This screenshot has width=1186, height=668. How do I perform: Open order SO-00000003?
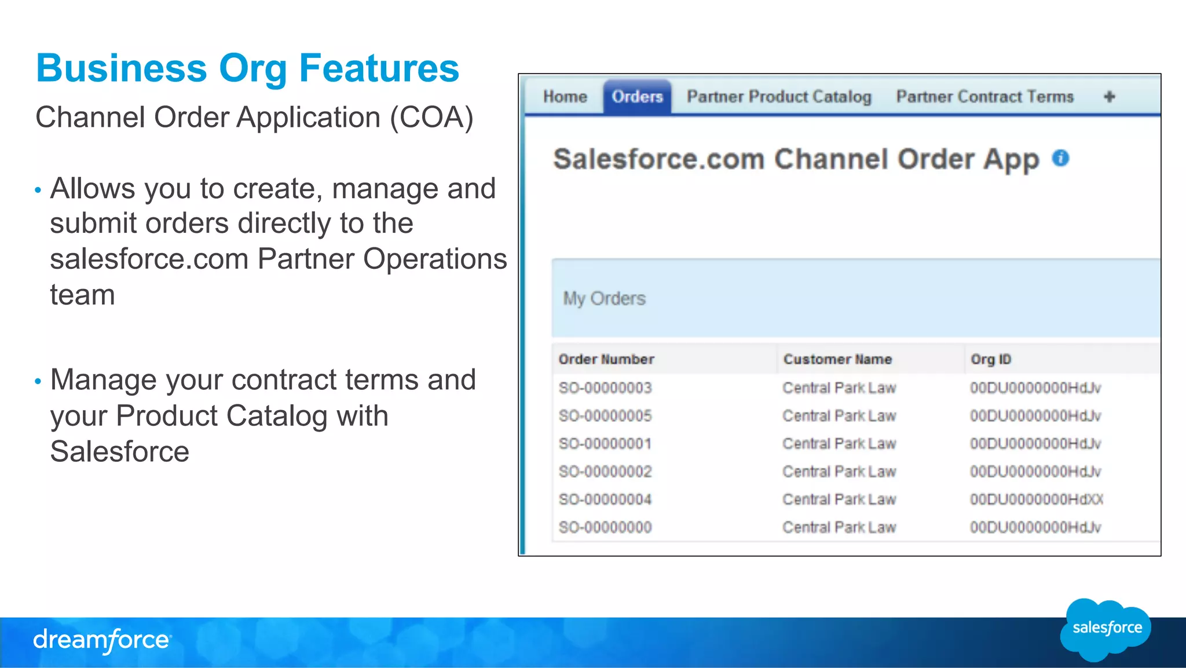pos(605,388)
